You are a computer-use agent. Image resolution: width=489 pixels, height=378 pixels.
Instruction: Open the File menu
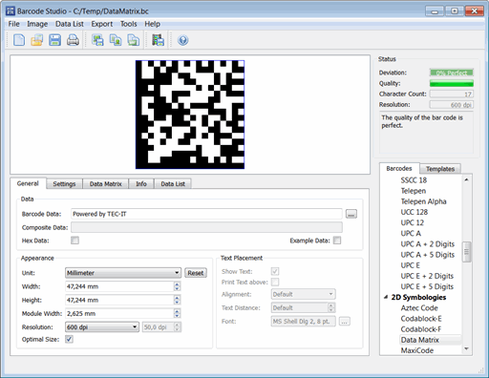13,24
